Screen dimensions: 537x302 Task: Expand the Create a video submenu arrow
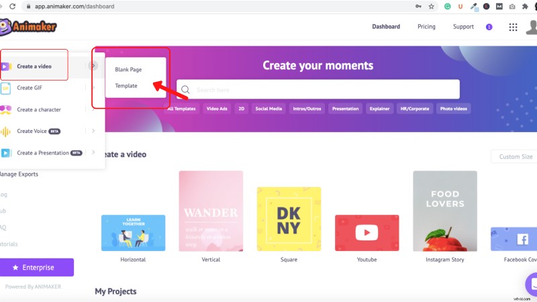93,66
